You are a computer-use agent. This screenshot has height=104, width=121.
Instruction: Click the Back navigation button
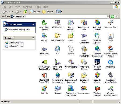coord(6,12)
